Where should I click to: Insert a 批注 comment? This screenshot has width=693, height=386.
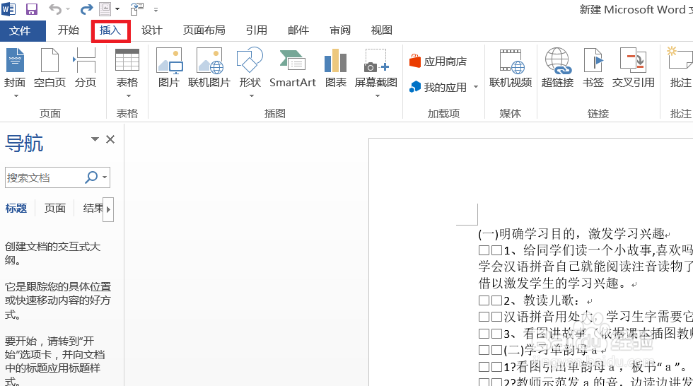[680, 68]
